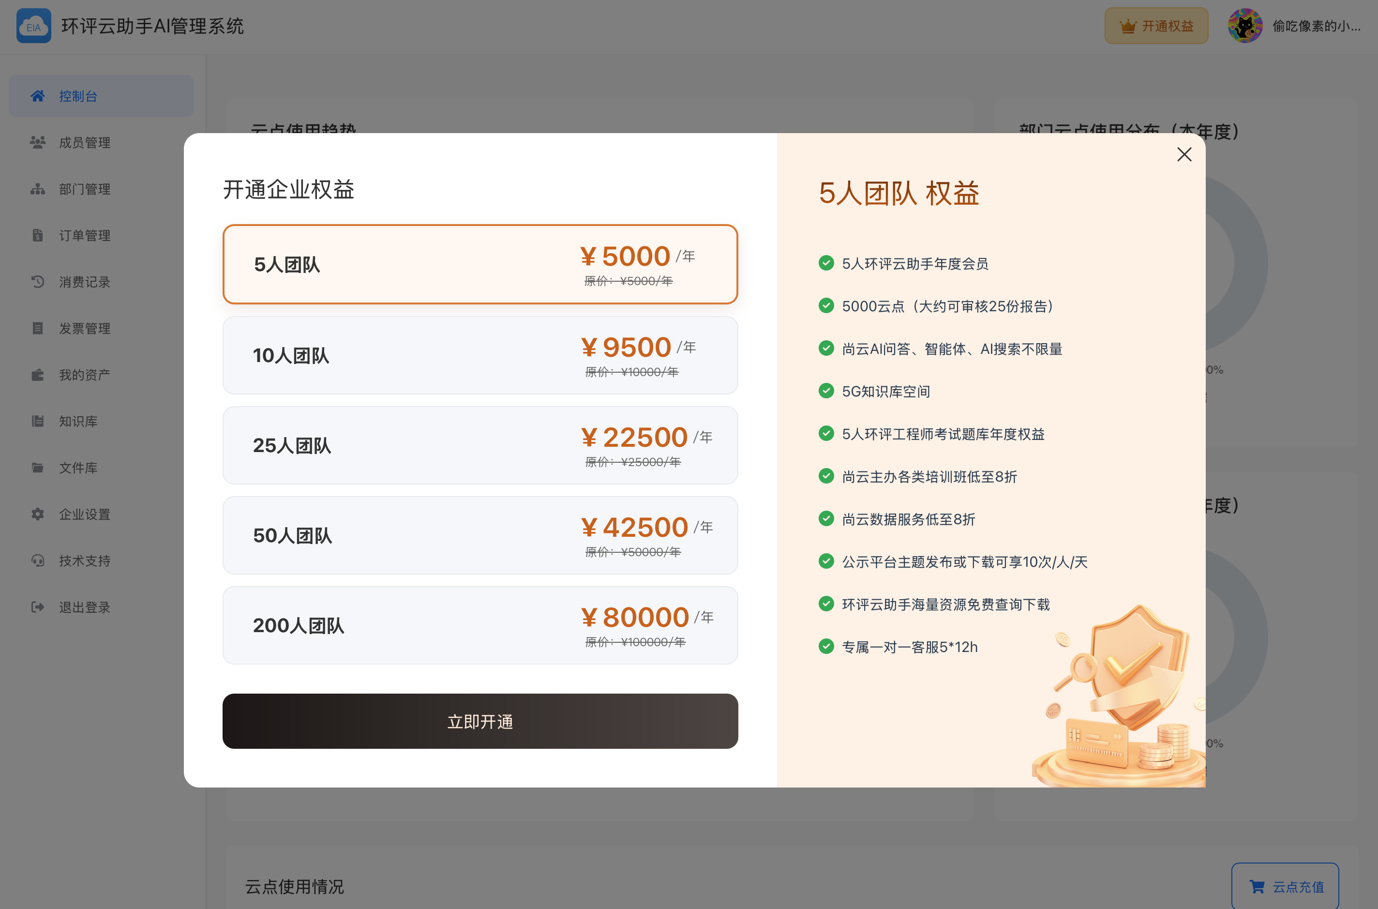This screenshot has width=1378, height=909.
Task: Click the 开通权益 crown button
Action: pos(1155,26)
